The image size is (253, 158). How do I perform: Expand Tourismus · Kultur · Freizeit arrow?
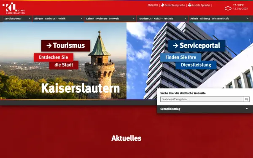click(x=186, y=19)
